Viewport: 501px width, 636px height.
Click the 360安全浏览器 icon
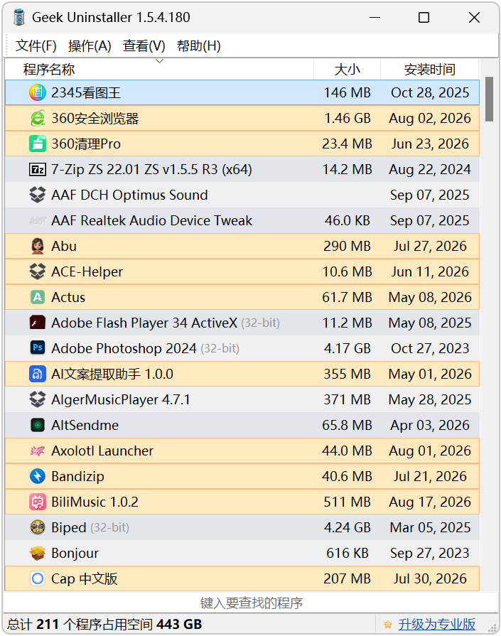click(x=38, y=118)
